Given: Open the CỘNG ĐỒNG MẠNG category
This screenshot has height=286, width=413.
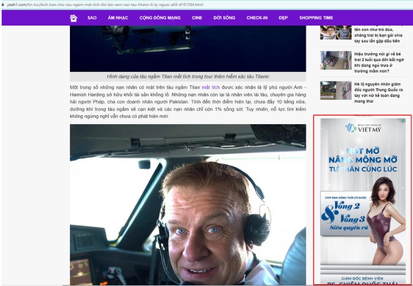Looking at the screenshot, I should (160, 18).
